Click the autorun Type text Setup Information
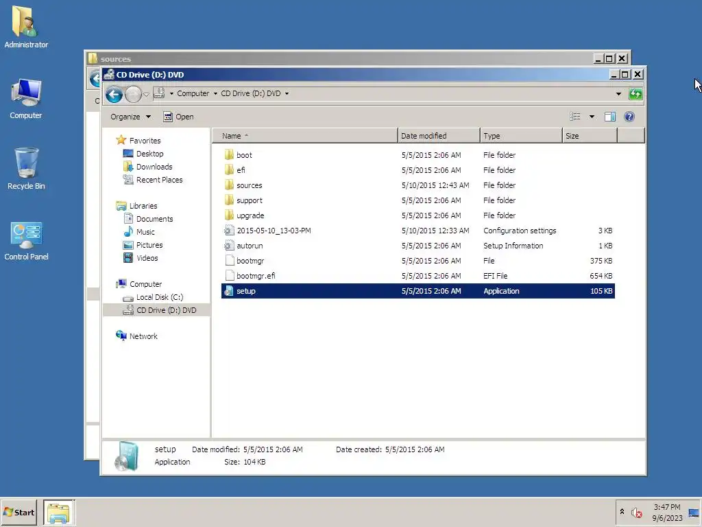The height and width of the screenshot is (527, 702). click(x=513, y=246)
